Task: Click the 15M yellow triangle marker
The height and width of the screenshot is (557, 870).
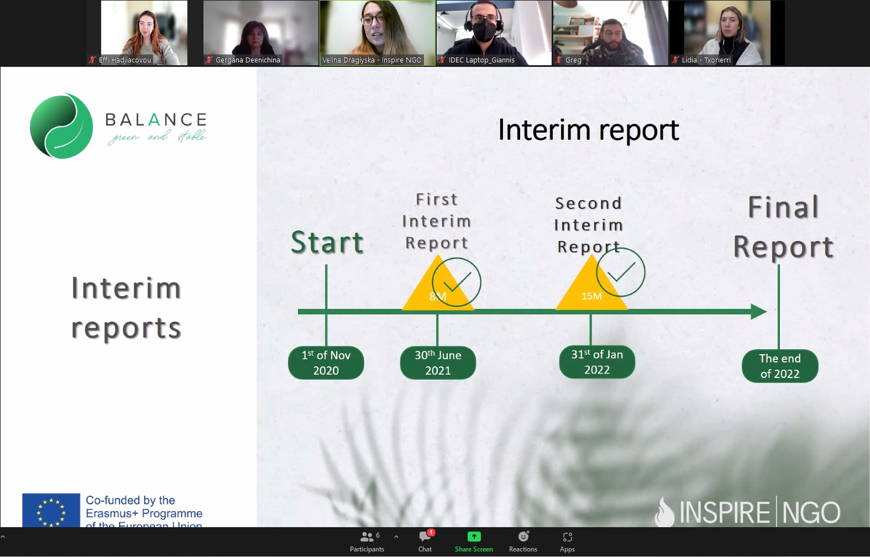Action: point(591,283)
